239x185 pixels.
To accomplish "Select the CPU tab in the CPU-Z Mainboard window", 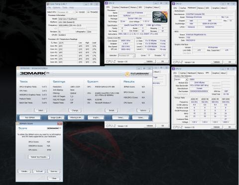I will point(175,8).
